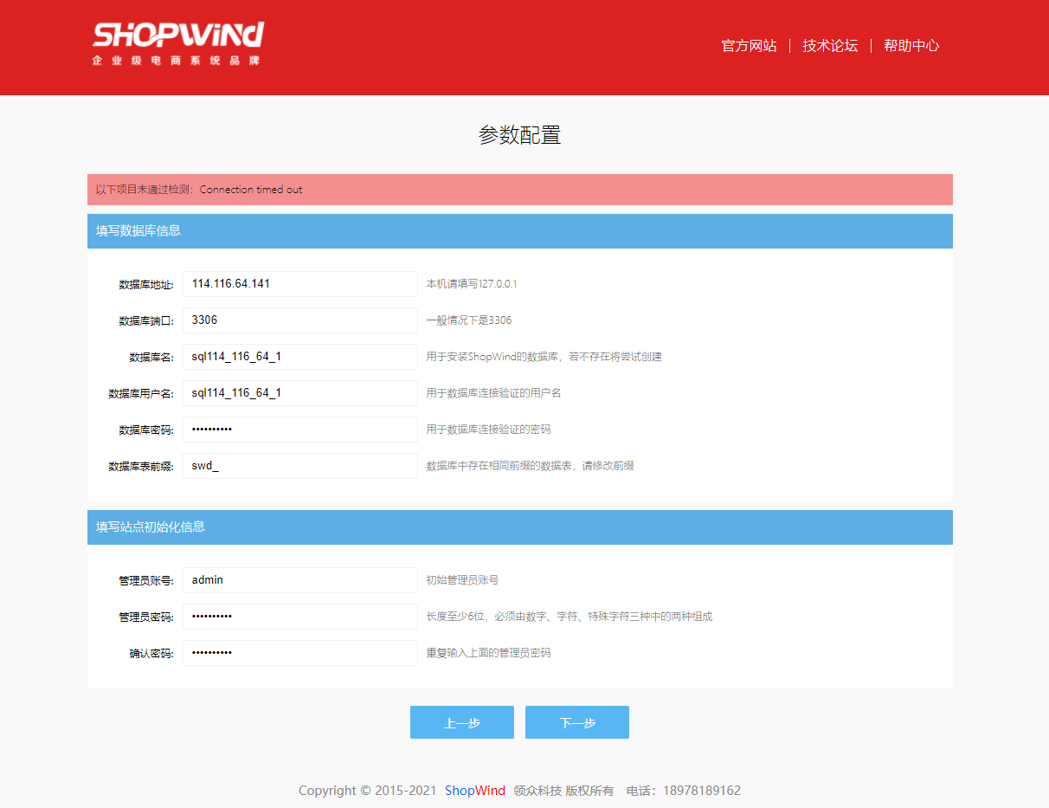
Task: Click the 数据库用户名: label
Action: tap(141, 394)
